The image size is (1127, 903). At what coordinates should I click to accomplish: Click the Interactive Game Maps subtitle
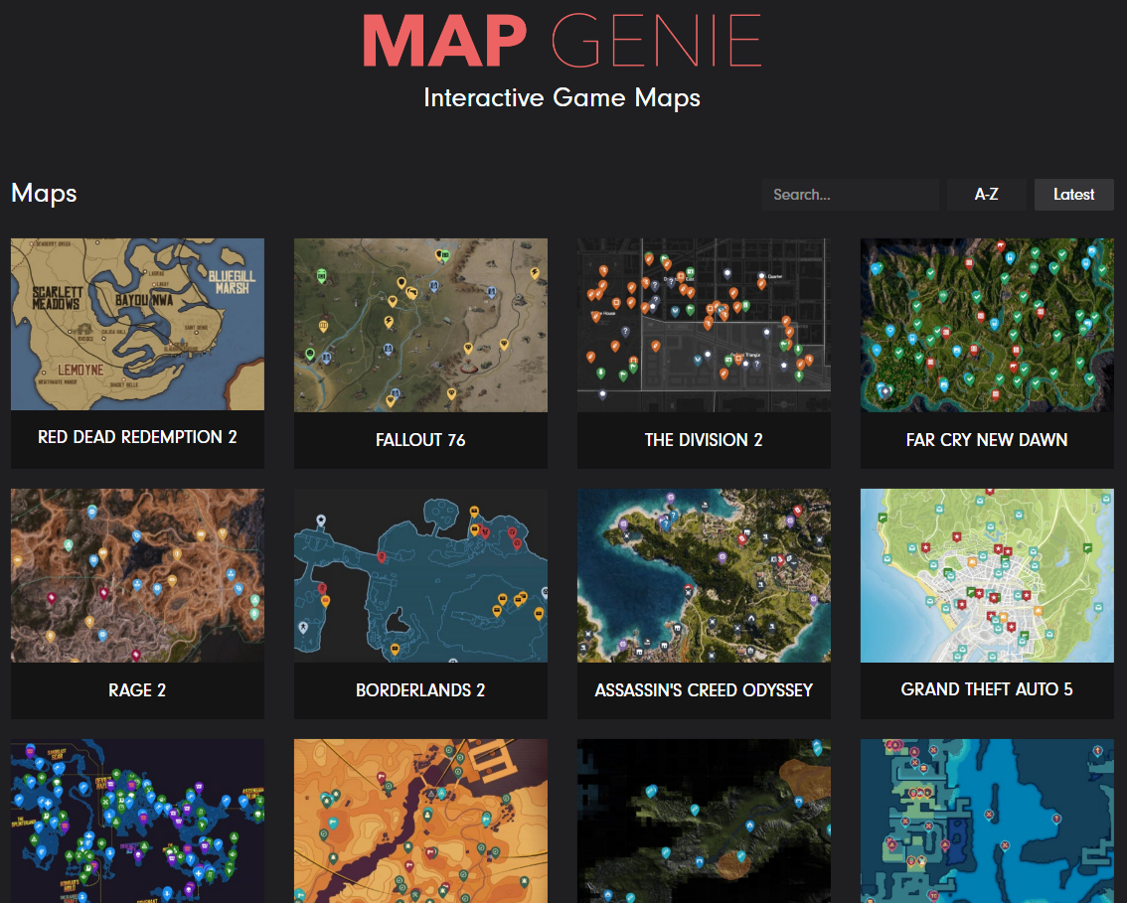pyautogui.click(x=563, y=97)
